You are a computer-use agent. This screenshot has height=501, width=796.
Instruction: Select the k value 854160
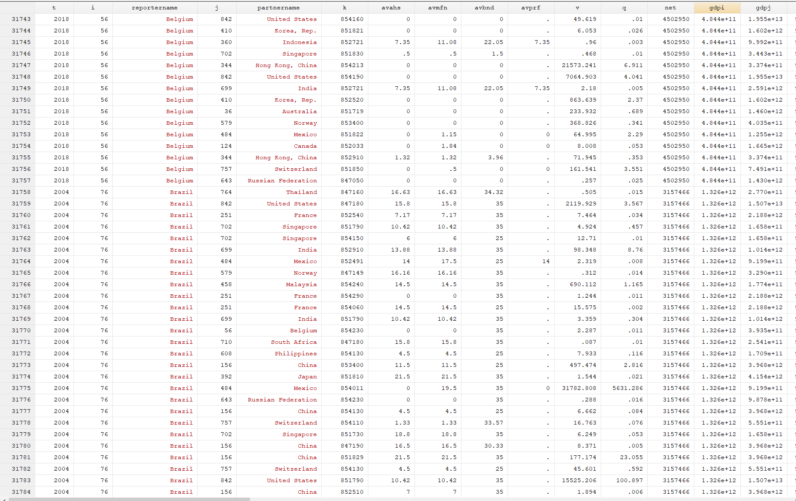[352, 19]
